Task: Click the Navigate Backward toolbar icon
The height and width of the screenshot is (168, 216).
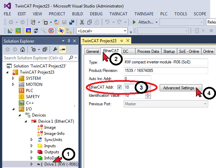Action: click(x=11, y=22)
